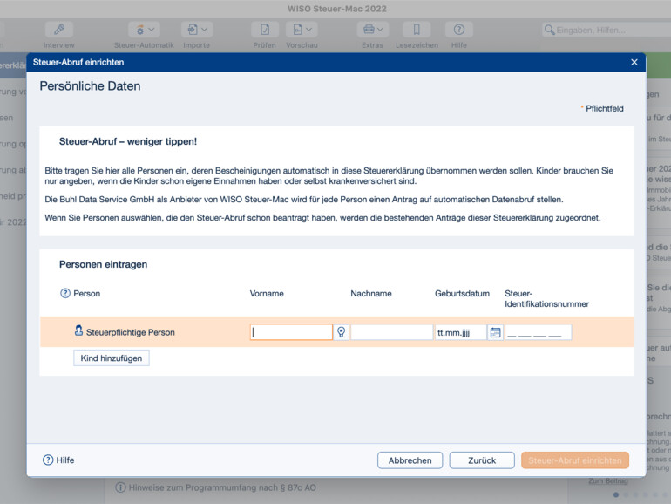The width and height of the screenshot is (671, 504).
Task: Click the Zum Beitrag link in background
Action: pyautogui.click(x=607, y=480)
